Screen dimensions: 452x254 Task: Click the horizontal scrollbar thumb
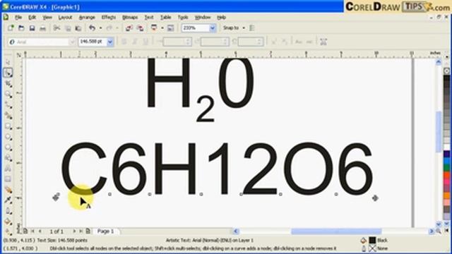pos(336,231)
